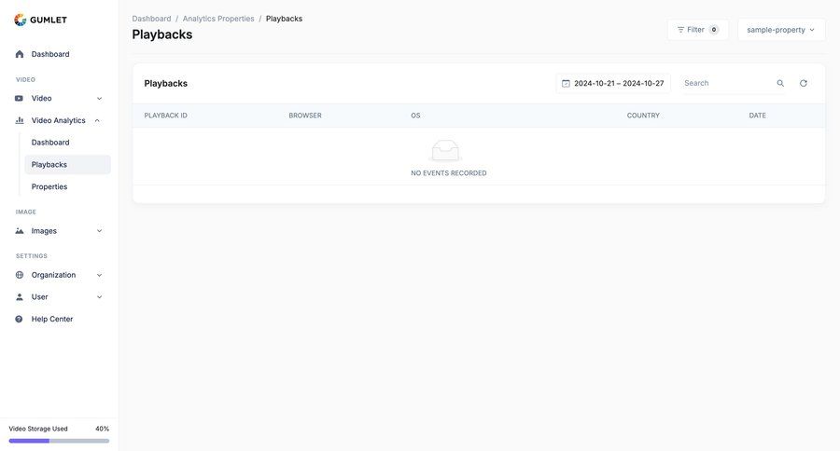Collapse the Video Analytics chevron
Screen dimensions: 840x451
97,120
